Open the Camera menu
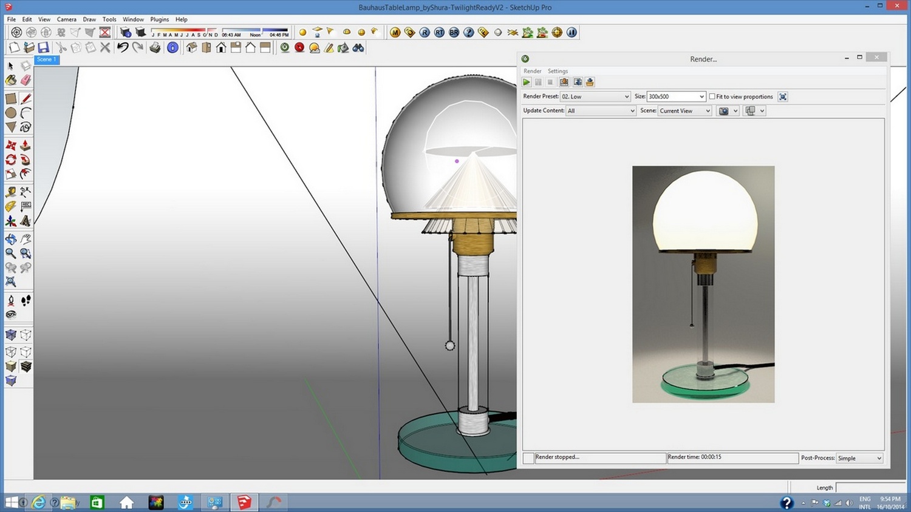Image resolution: width=911 pixels, height=512 pixels. (67, 19)
